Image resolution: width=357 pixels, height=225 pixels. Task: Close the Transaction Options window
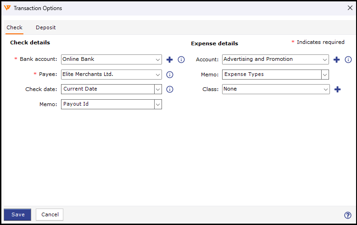(350, 8)
